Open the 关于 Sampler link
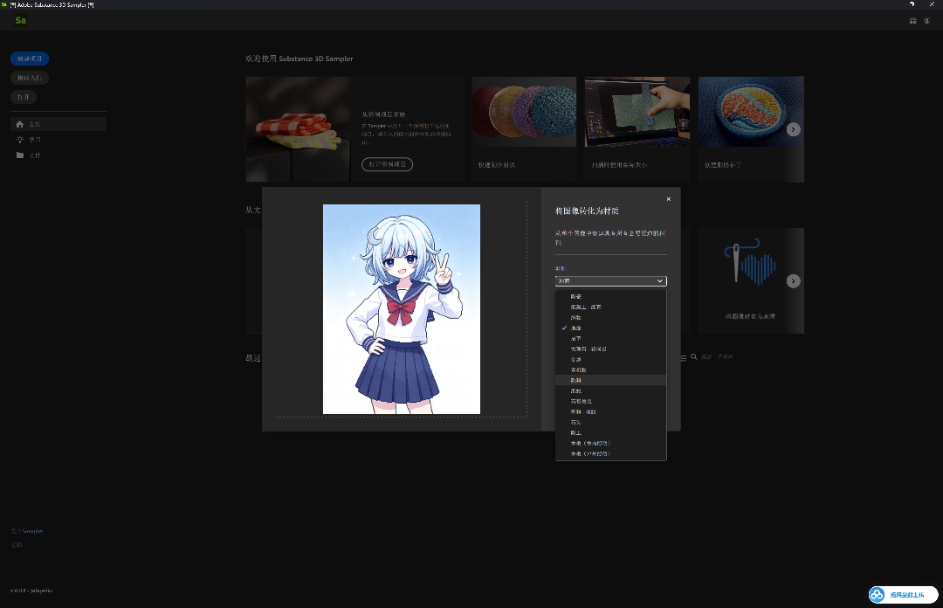943x608 pixels. (26, 531)
